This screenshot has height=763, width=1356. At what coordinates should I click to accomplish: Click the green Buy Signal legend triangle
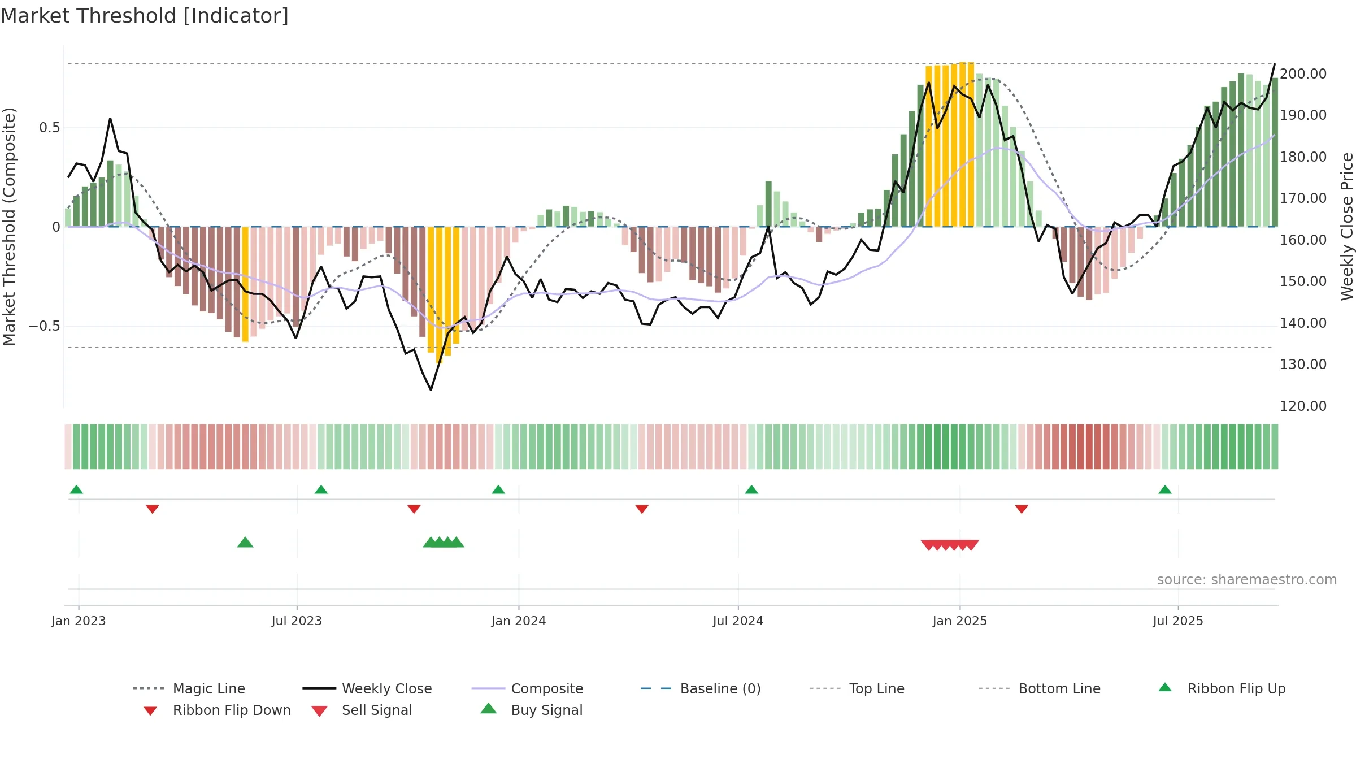(x=488, y=708)
